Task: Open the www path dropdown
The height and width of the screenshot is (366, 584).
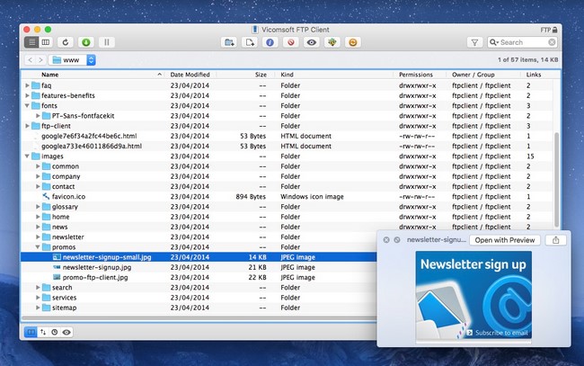Action: tap(72, 60)
